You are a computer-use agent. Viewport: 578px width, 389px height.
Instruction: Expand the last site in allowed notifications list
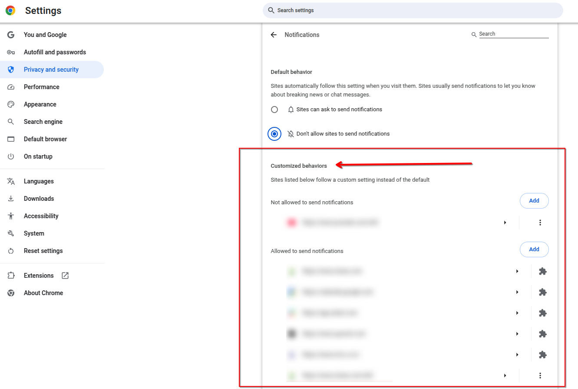(x=505, y=375)
